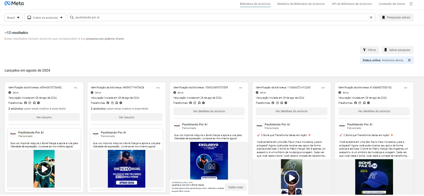Click the page avatar on ad ending 8428
424x196 pixels.
coord(95,134)
